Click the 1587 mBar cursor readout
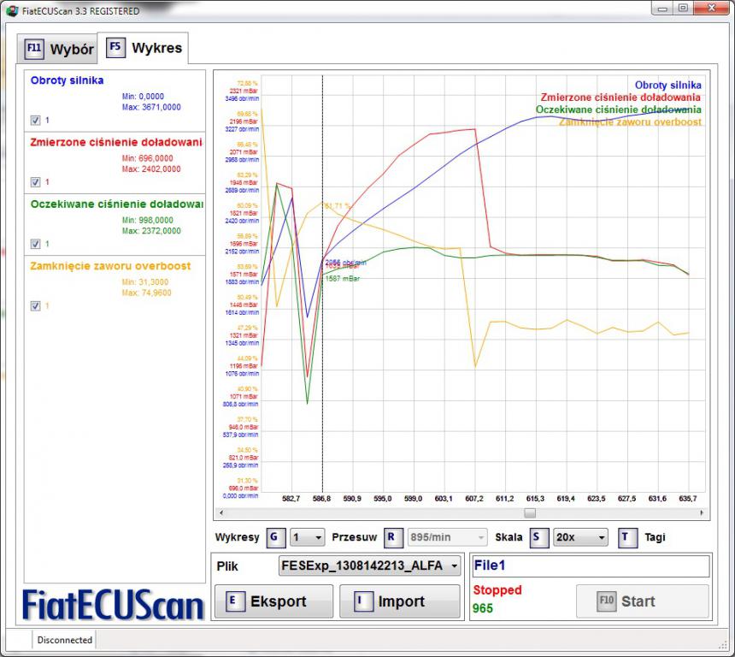Viewport: 735px width, 657px height. tap(342, 279)
